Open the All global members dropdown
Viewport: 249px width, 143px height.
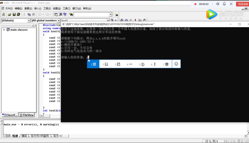[58, 20]
